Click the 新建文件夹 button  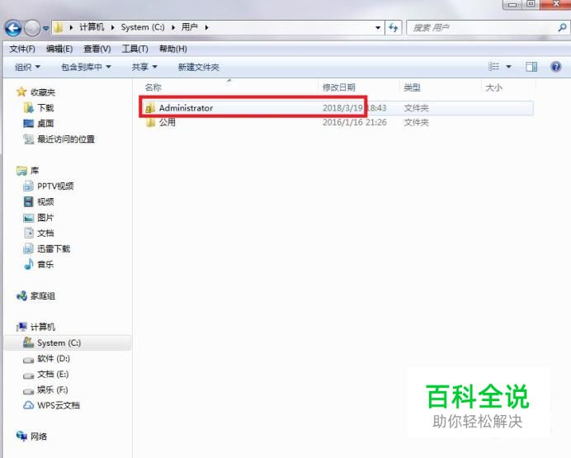[x=199, y=67]
